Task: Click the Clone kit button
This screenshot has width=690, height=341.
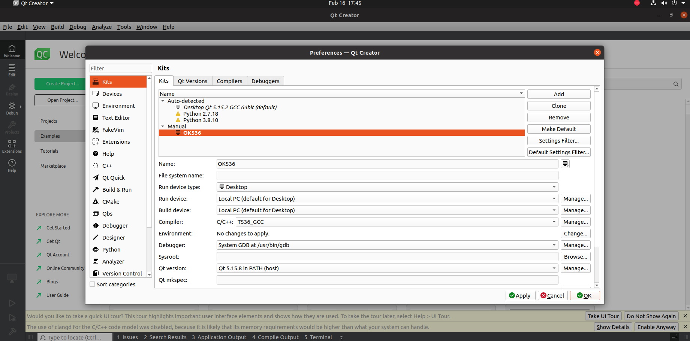Action: tap(558, 106)
